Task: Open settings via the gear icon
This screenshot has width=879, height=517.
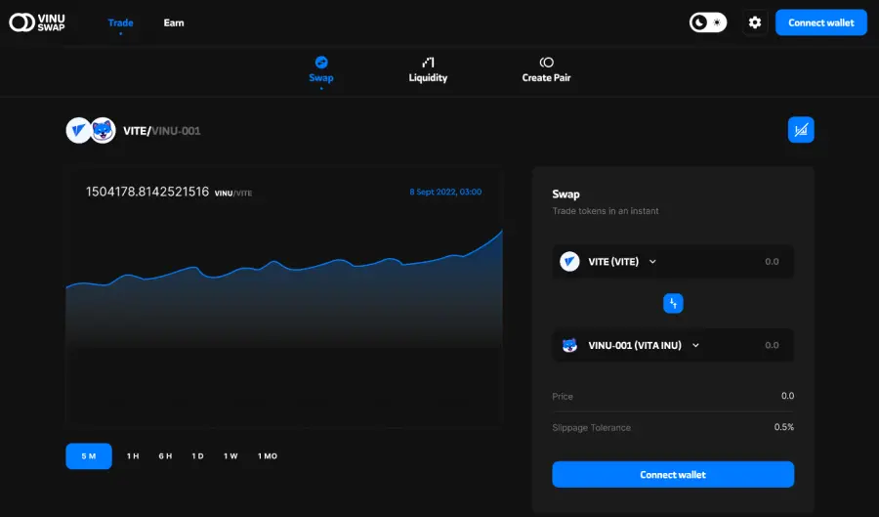Action: coord(755,22)
